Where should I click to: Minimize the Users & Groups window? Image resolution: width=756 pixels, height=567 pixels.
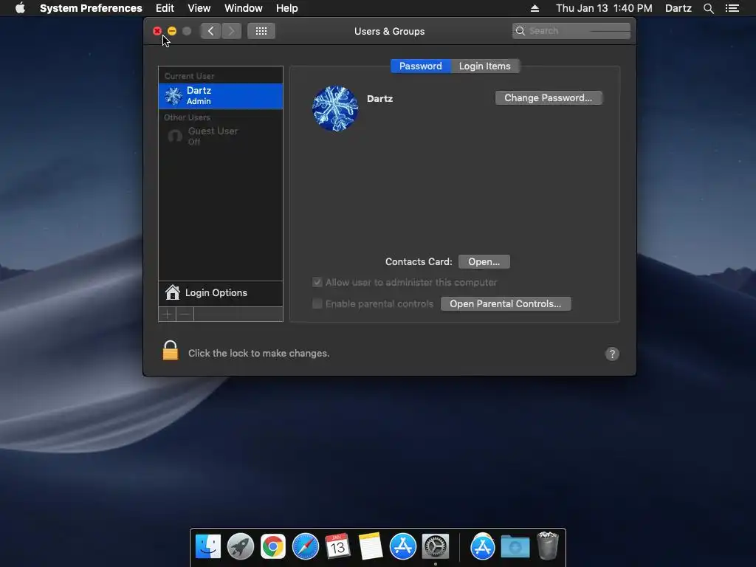tap(172, 31)
